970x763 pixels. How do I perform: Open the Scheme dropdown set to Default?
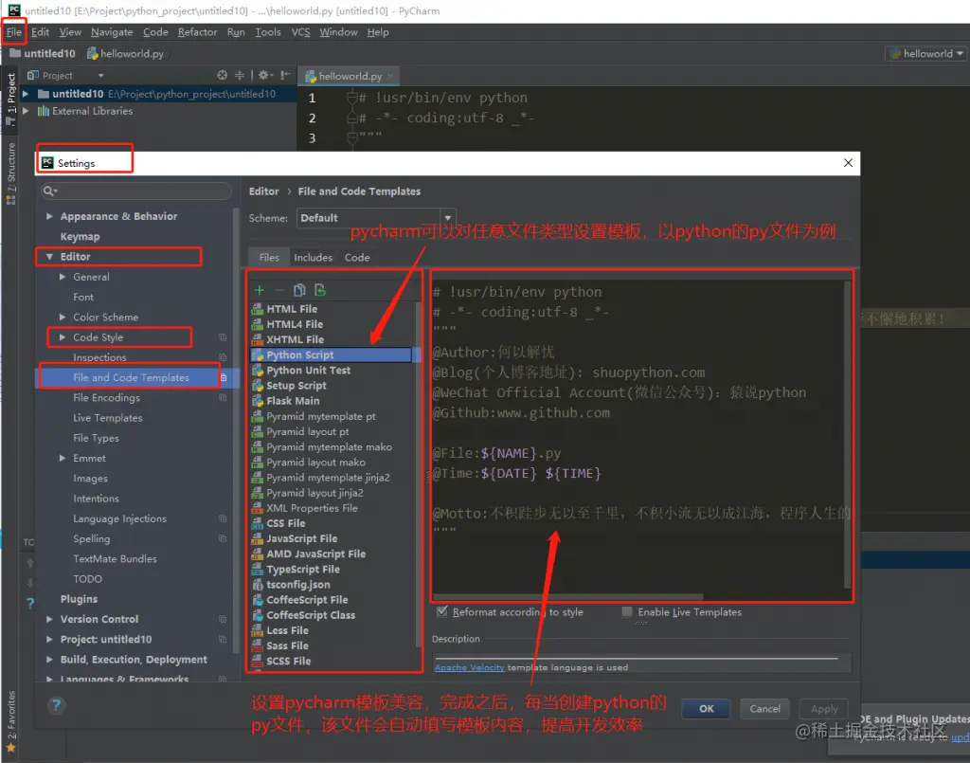376,218
